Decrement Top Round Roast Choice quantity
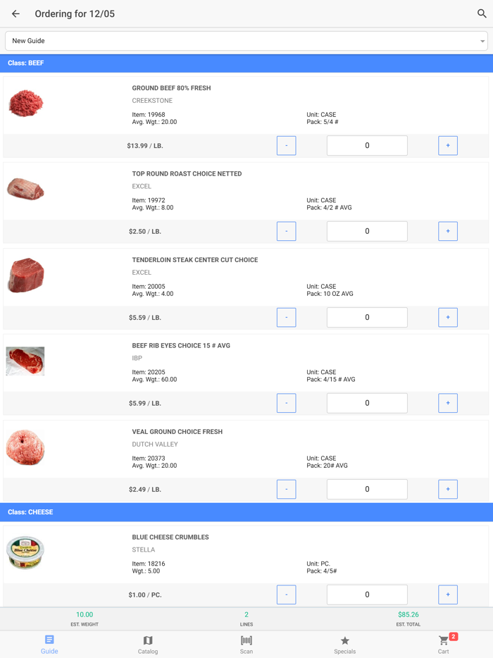493x658 pixels. [286, 231]
